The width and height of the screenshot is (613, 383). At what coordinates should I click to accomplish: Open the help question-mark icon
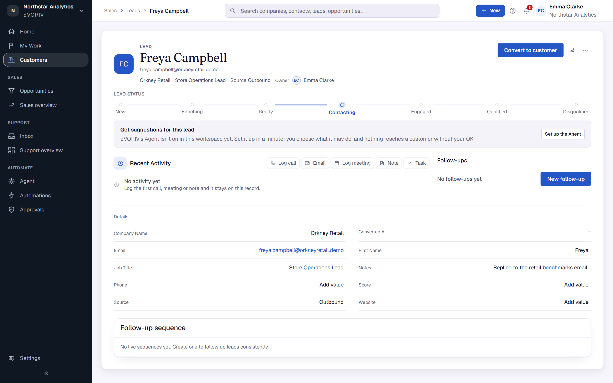tap(512, 11)
